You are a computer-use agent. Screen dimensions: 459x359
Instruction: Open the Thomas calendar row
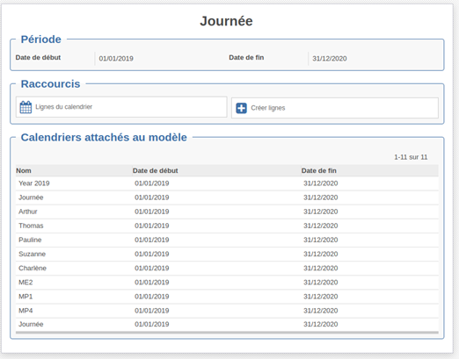[227, 226]
